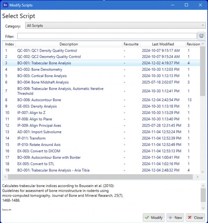Open the Category dropdown showing All Scripts
208x223 pixels.
tap(116, 25)
